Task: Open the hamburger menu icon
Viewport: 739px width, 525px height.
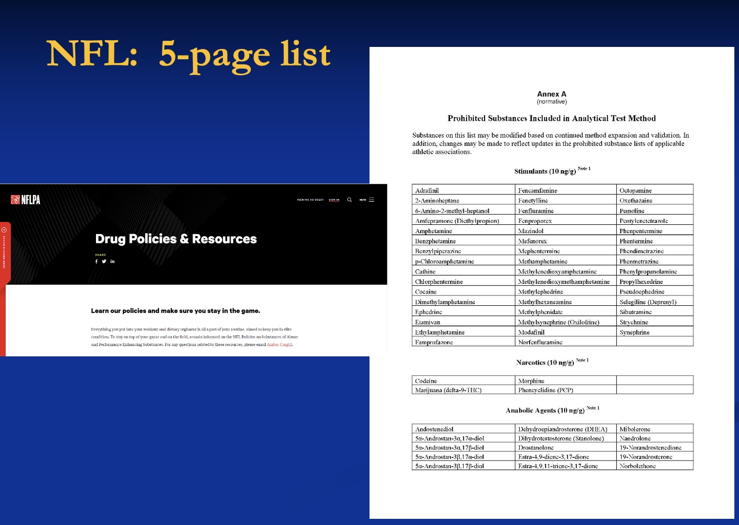Action: 371,200
